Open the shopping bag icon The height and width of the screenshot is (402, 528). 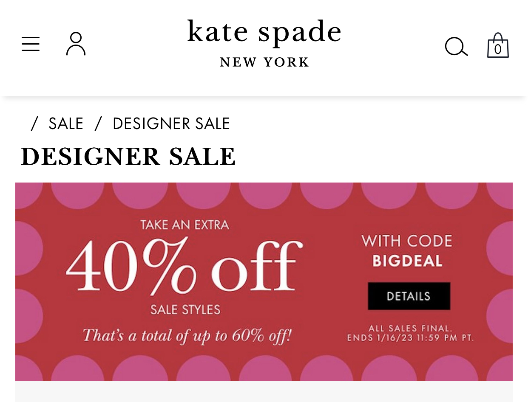(x=498, y=45)
